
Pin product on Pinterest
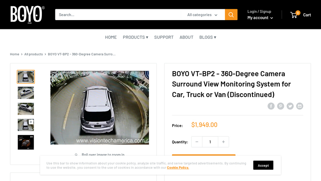(280, 106)
